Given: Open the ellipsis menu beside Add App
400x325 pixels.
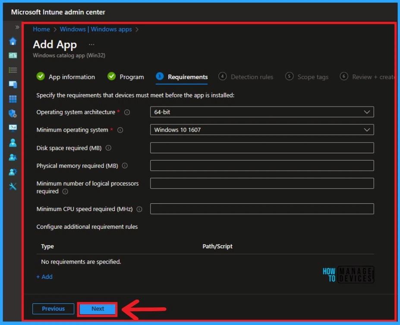Looking at the screenshot, I should tap(91, 44).
